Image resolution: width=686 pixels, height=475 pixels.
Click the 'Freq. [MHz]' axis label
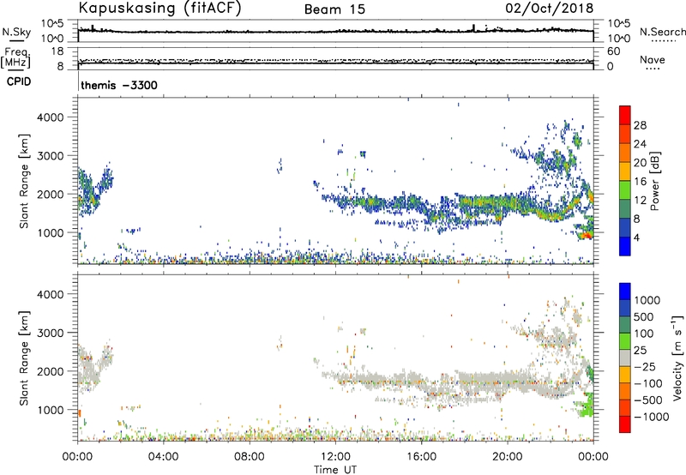[x=15, y=57]
